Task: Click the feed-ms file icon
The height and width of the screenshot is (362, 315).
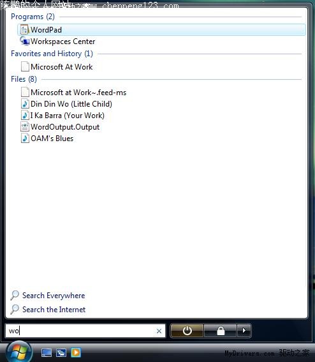Action: pos(25,92)
